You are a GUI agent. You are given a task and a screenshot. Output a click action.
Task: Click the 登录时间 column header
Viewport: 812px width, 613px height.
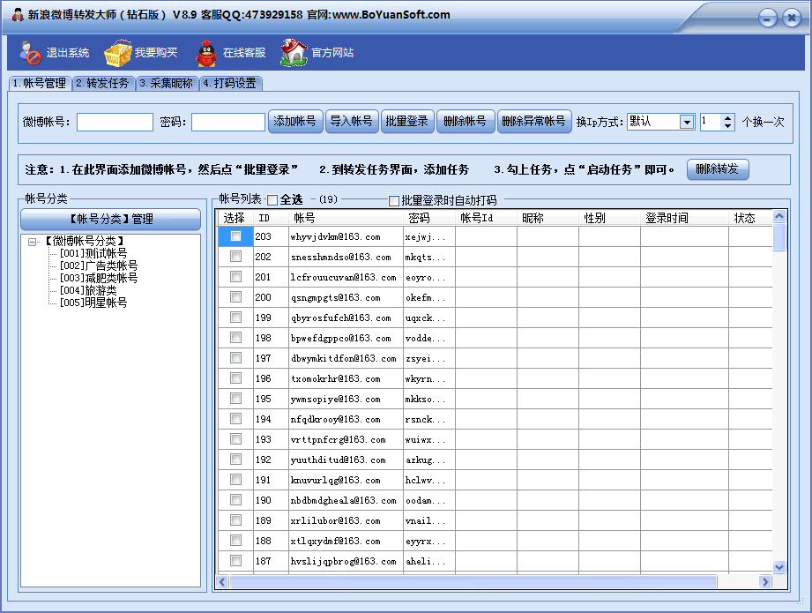(x=684, y=218)
